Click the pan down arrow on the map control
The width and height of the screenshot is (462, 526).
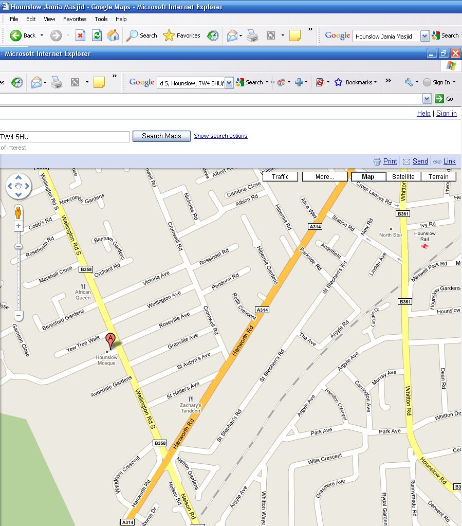coord(19,194)
